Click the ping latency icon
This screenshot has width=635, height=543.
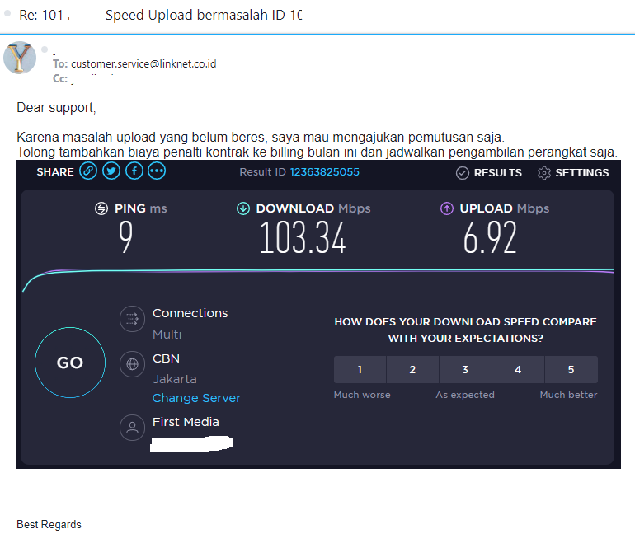101,208
